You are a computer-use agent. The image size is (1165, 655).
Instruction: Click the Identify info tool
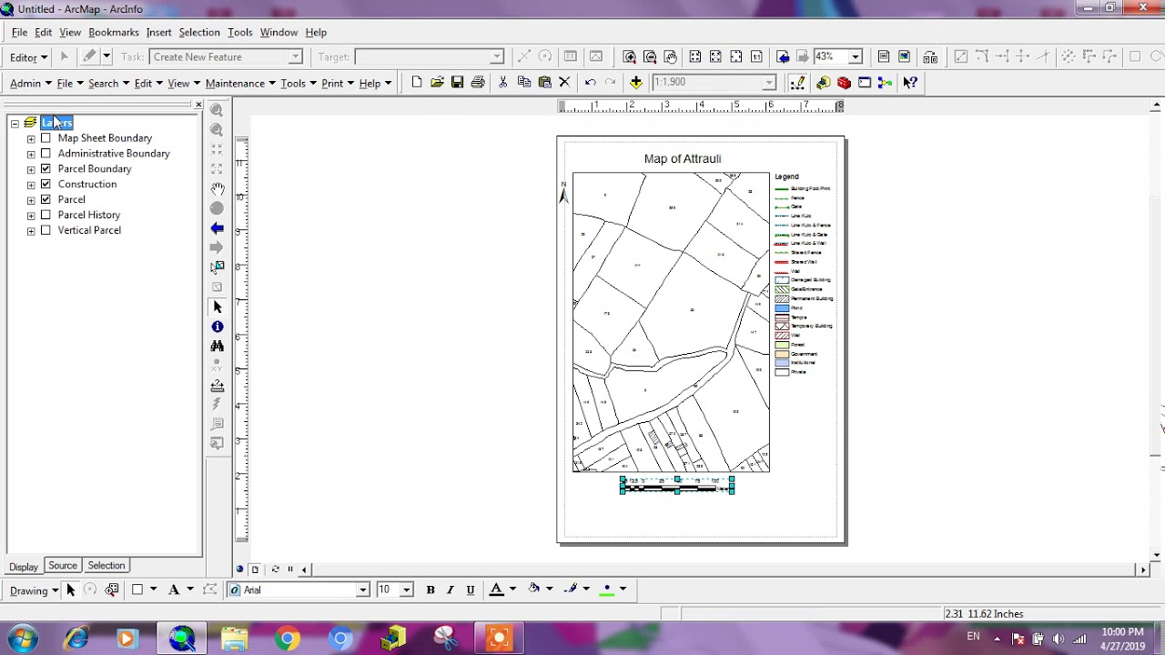[217, 327]
